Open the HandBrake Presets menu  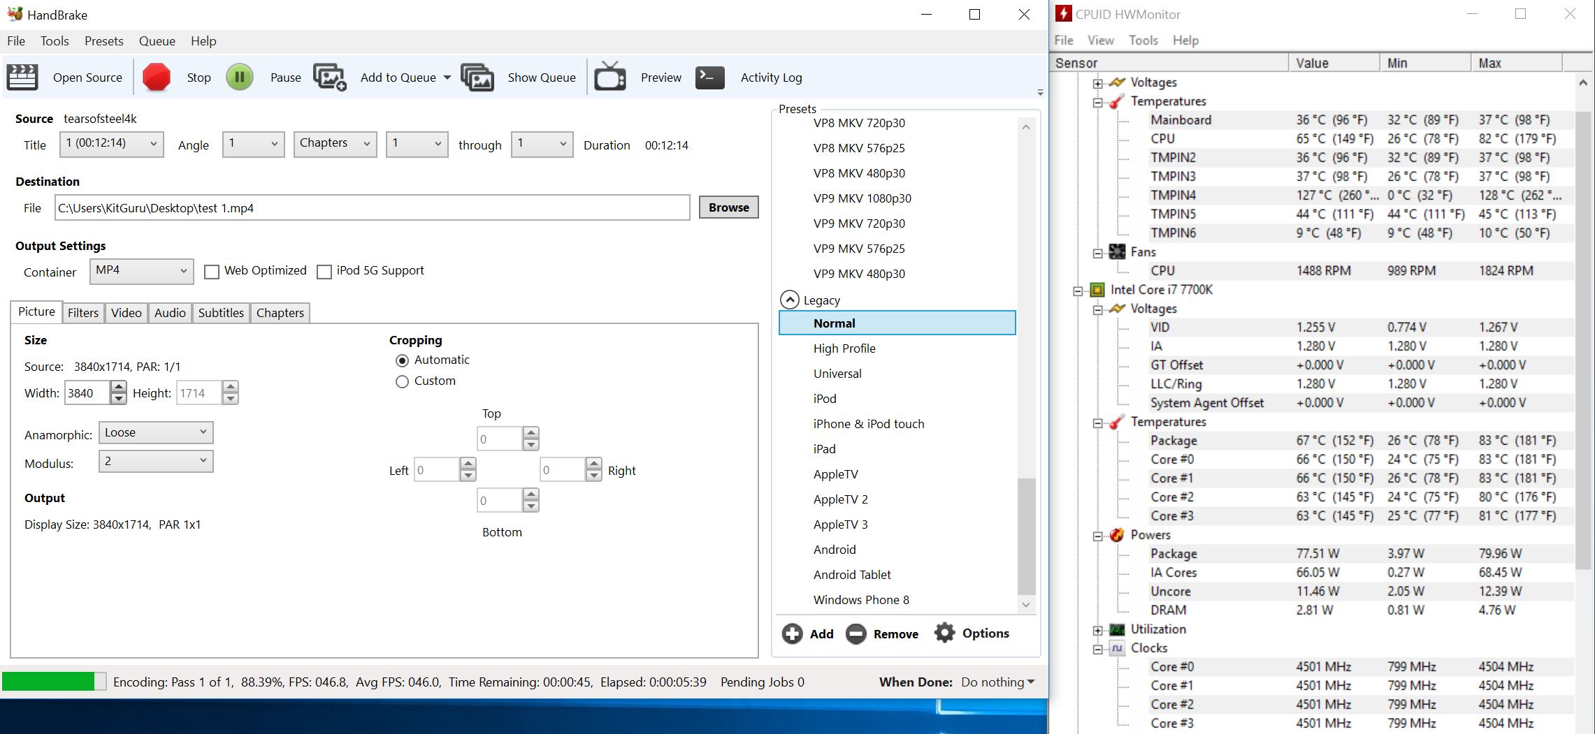103,41
